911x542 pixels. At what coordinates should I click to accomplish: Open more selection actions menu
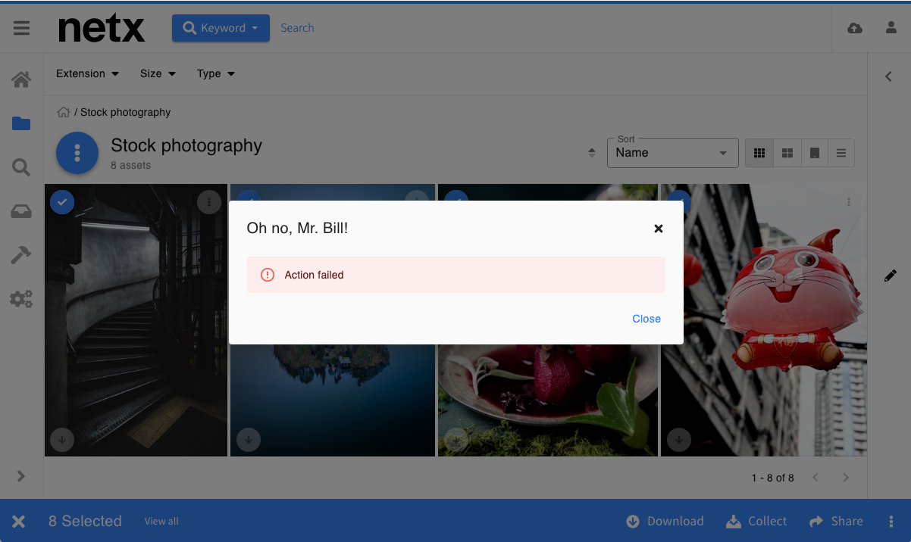coord(891,521)
